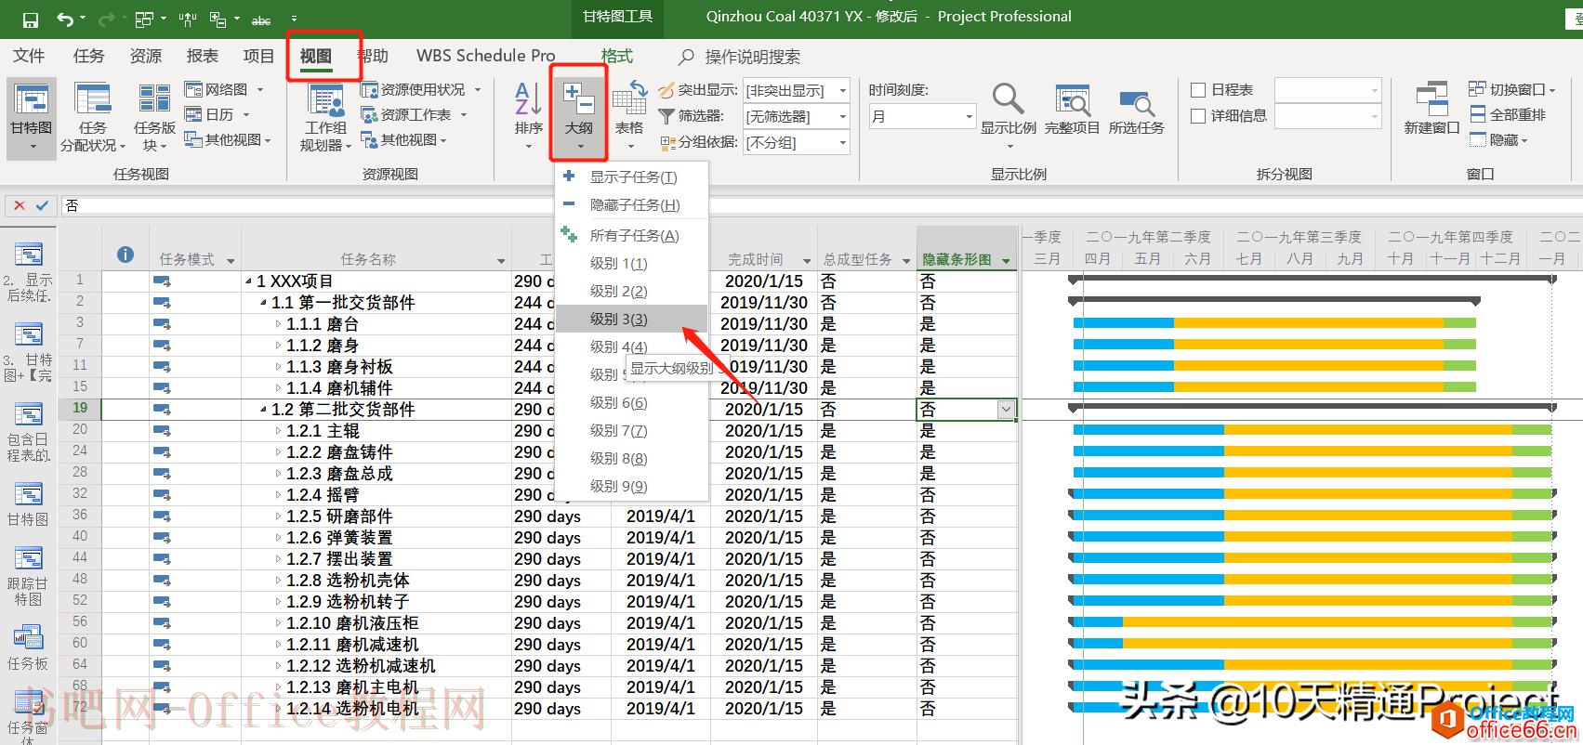Switch to the 任务 (Task) ribbon tab

89,56
